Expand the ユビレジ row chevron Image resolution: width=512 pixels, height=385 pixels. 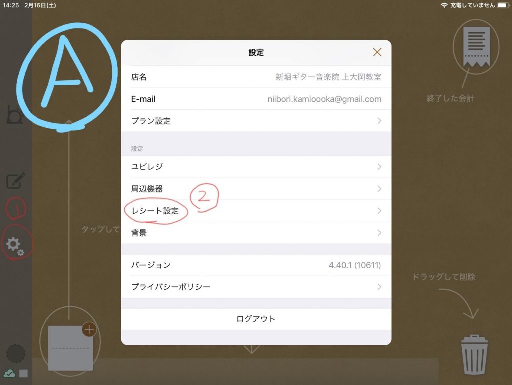pos(379,167)
